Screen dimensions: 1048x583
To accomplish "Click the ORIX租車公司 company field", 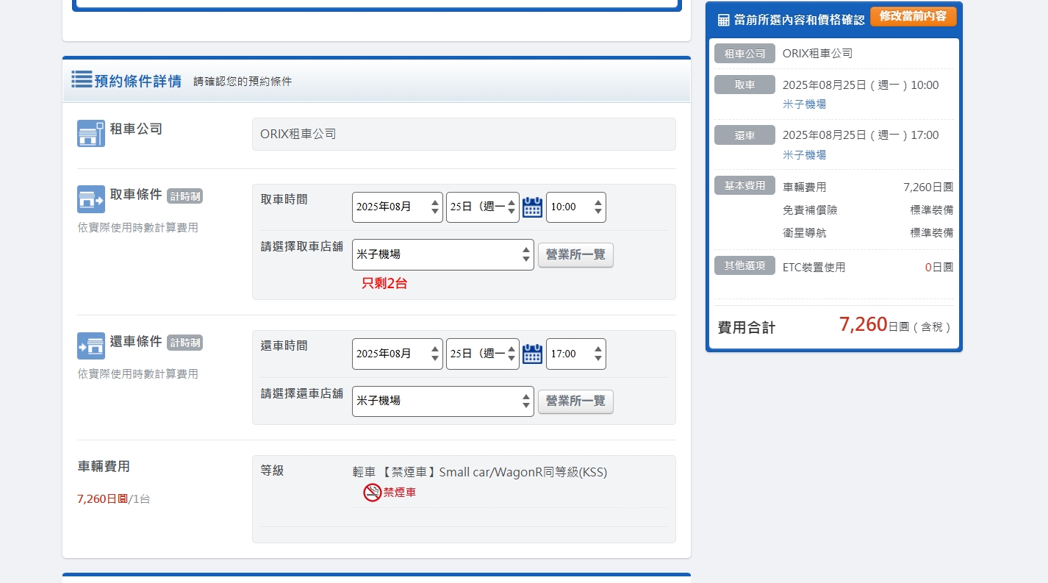I will pyautogui.click(x=464, y=134).
